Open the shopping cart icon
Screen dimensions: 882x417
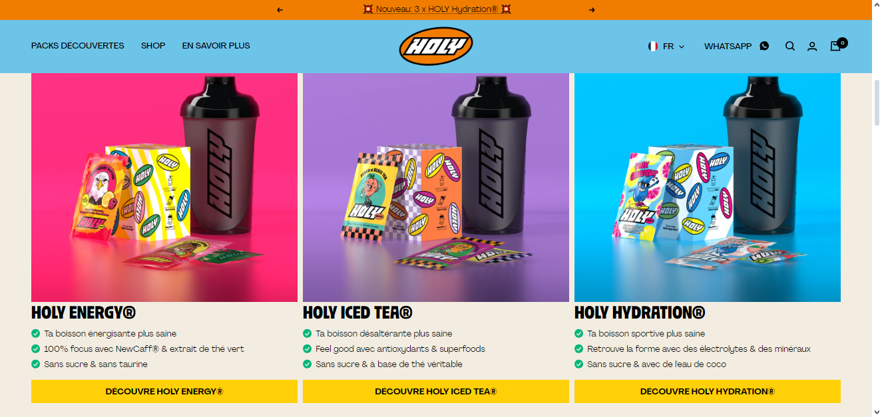point(835,46)
